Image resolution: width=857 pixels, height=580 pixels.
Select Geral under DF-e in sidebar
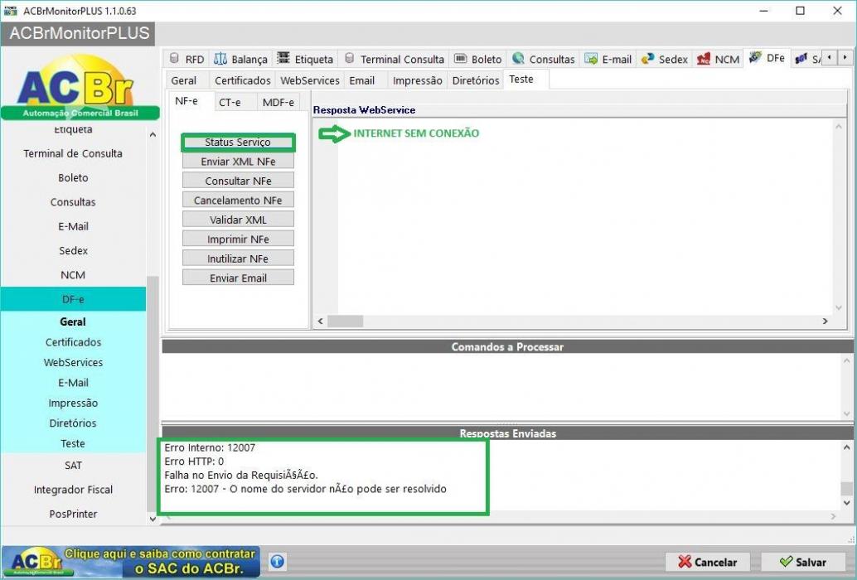[73, 321]
